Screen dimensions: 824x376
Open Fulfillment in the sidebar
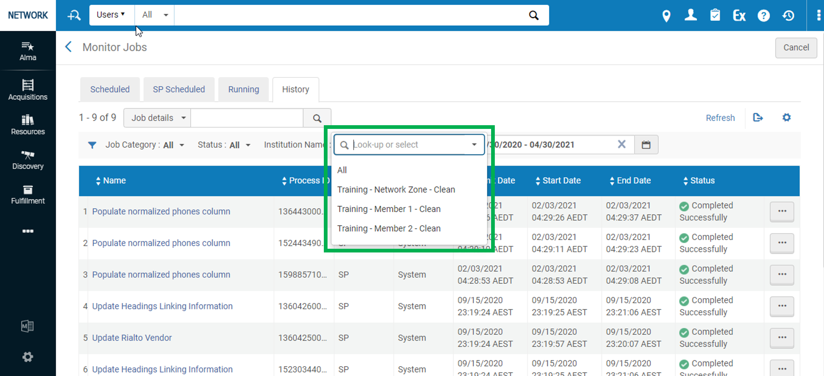pyautogui.click(x=28, y=194)
